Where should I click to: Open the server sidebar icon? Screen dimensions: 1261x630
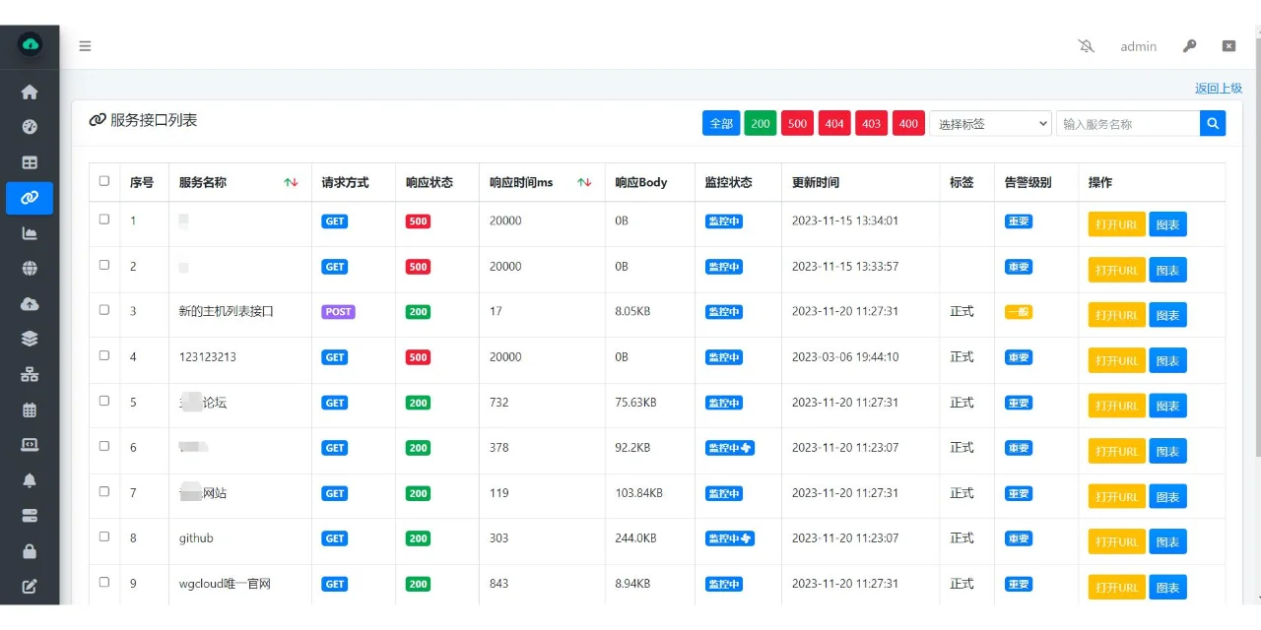click(30, 516)
